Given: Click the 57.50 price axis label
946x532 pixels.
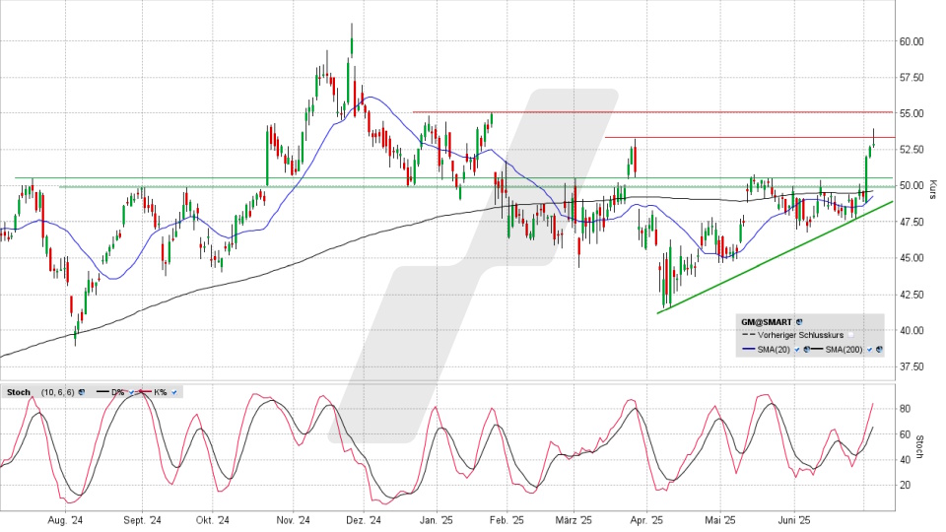Looking at the screenshot, I should click(x=911, y=78).
